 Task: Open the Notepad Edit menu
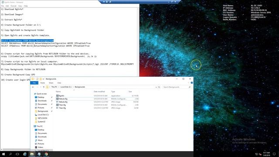[x=7, y=6]
